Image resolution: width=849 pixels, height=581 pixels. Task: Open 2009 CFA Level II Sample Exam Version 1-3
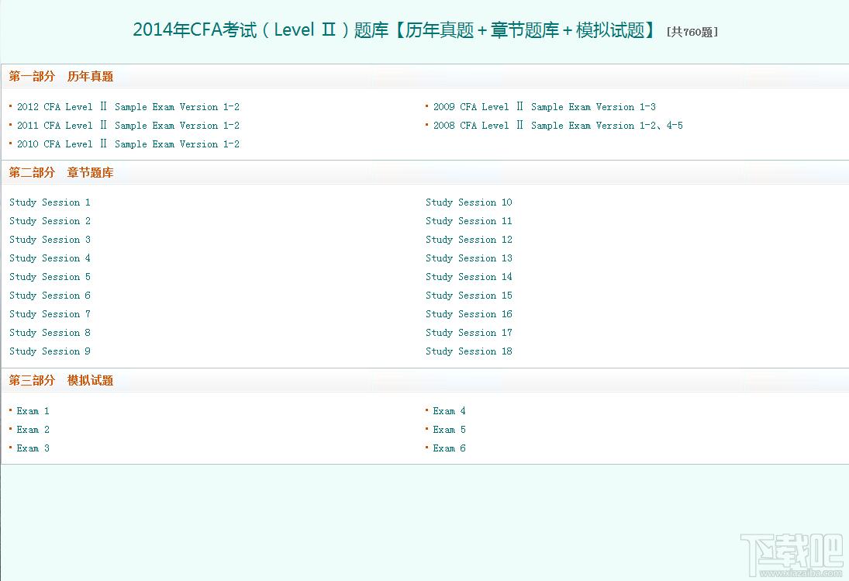[x=544, y=107]
